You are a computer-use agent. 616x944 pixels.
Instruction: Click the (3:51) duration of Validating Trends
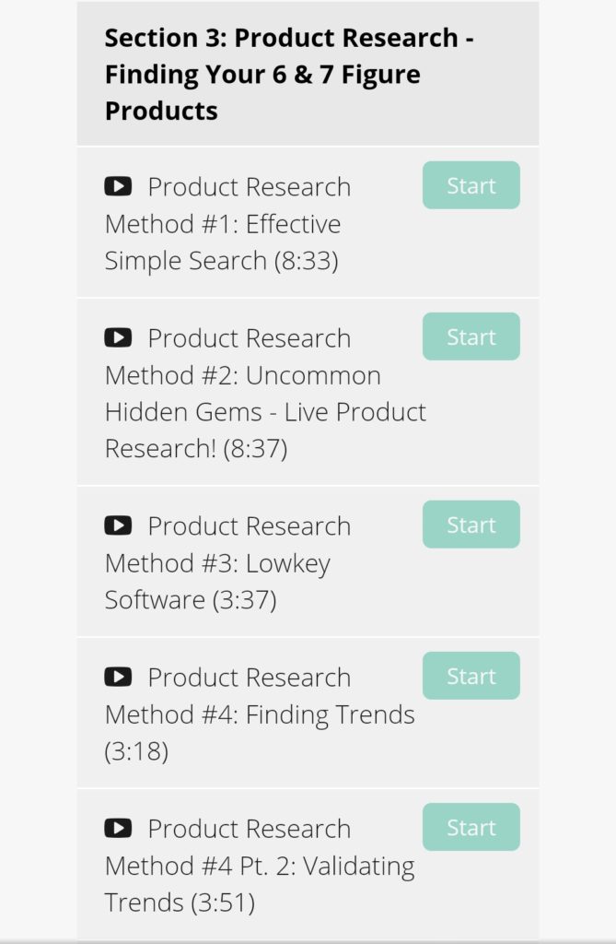222,903
